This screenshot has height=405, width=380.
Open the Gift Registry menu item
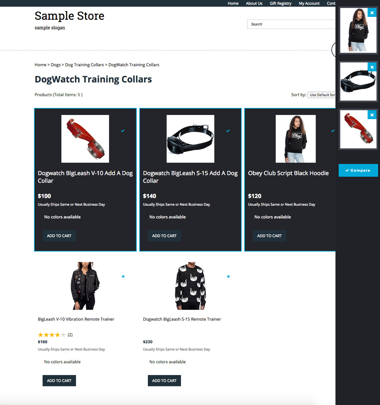(x=281, y=3)
